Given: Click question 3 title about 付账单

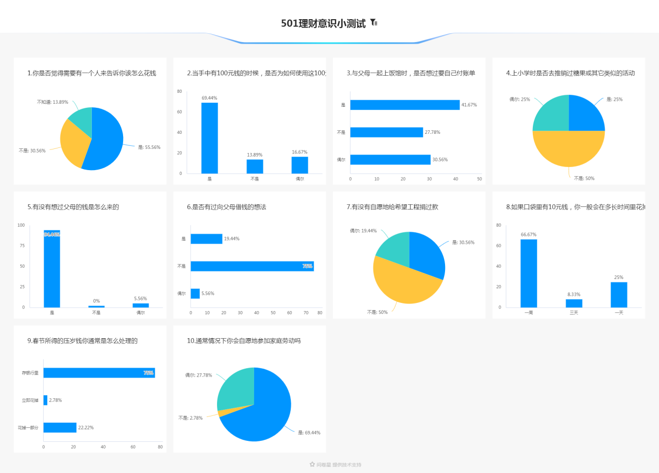Looking at the screenshot, I should [411, 73].
